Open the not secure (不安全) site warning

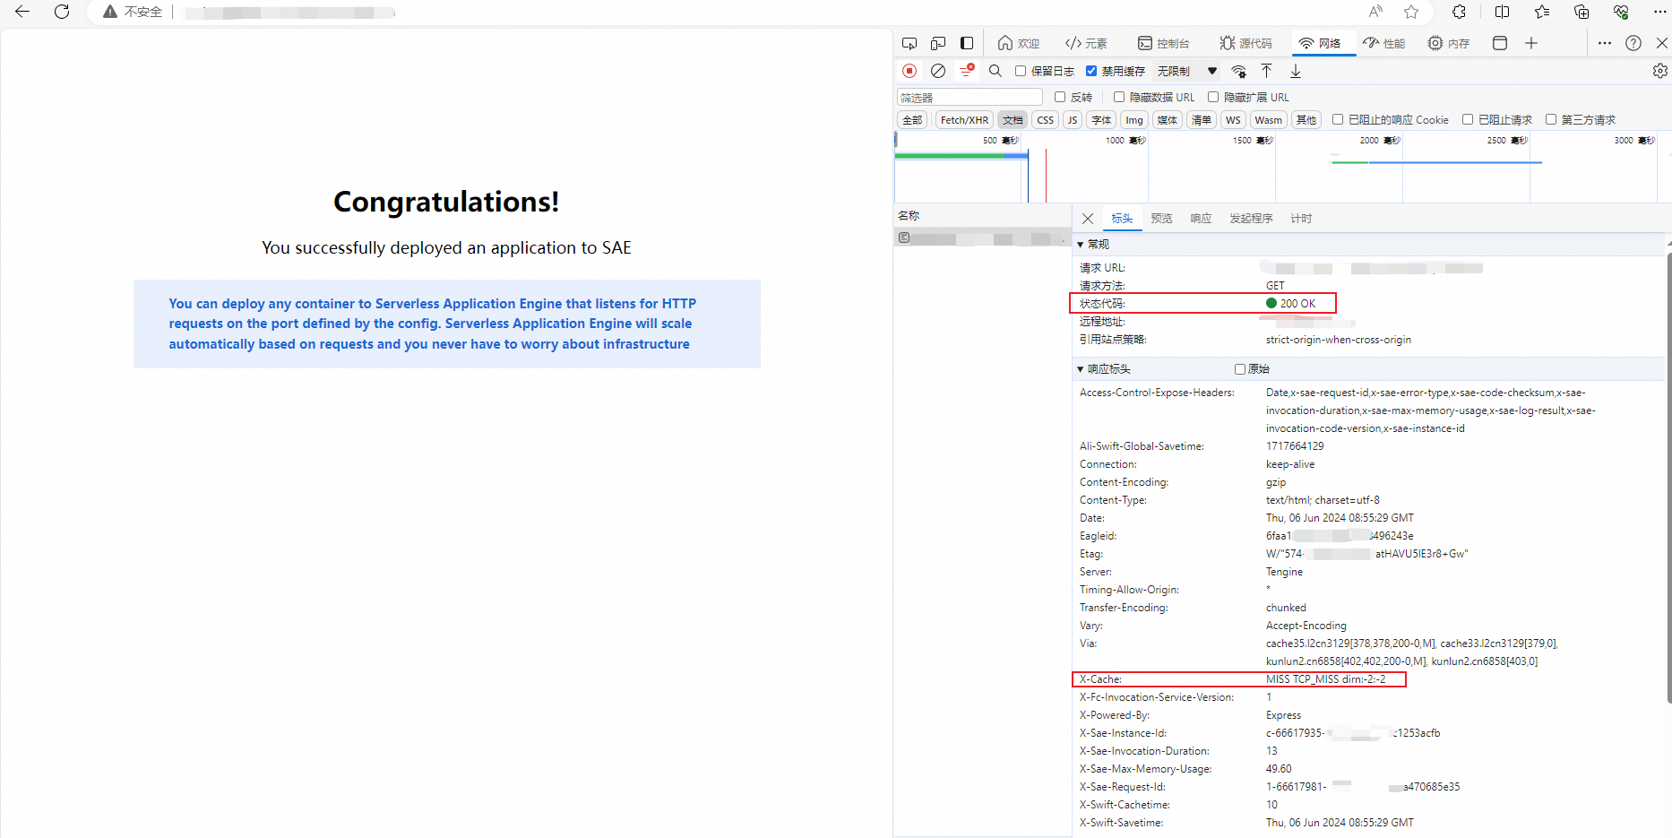[133, 12]
